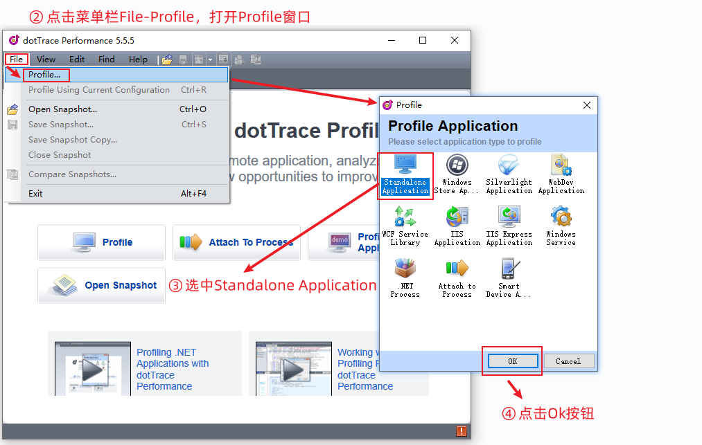Viewport: 702px width, 445px height.
Task: Click the Profile start page button
Action: [x=102, y=242]
